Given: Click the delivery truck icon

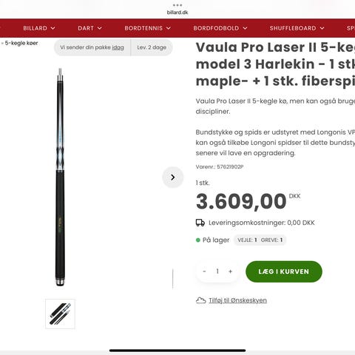Looking at the screenshot, I should (x=200, y=223).
